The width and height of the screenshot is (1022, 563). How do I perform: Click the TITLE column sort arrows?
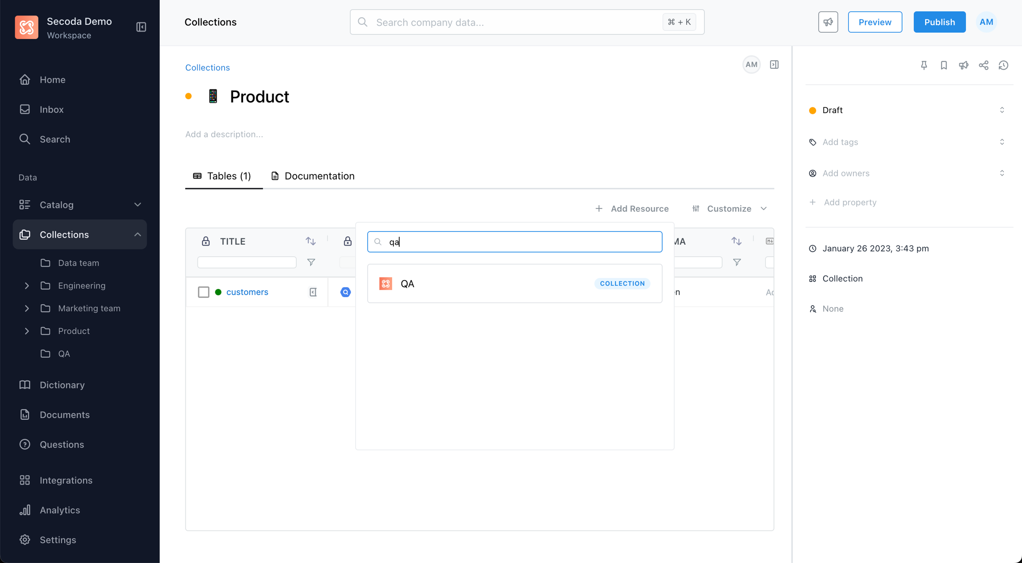(311, 241)
